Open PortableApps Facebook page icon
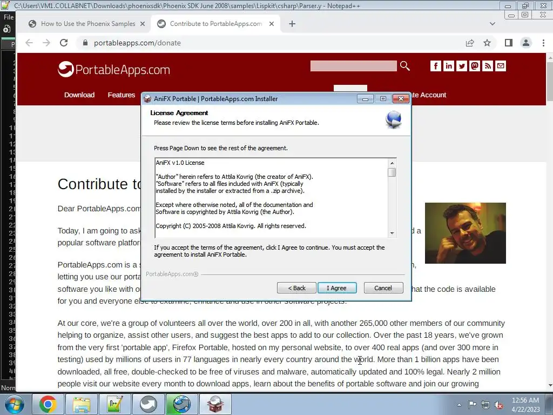This screenshot has height=415, width=553. pos(436,65)
